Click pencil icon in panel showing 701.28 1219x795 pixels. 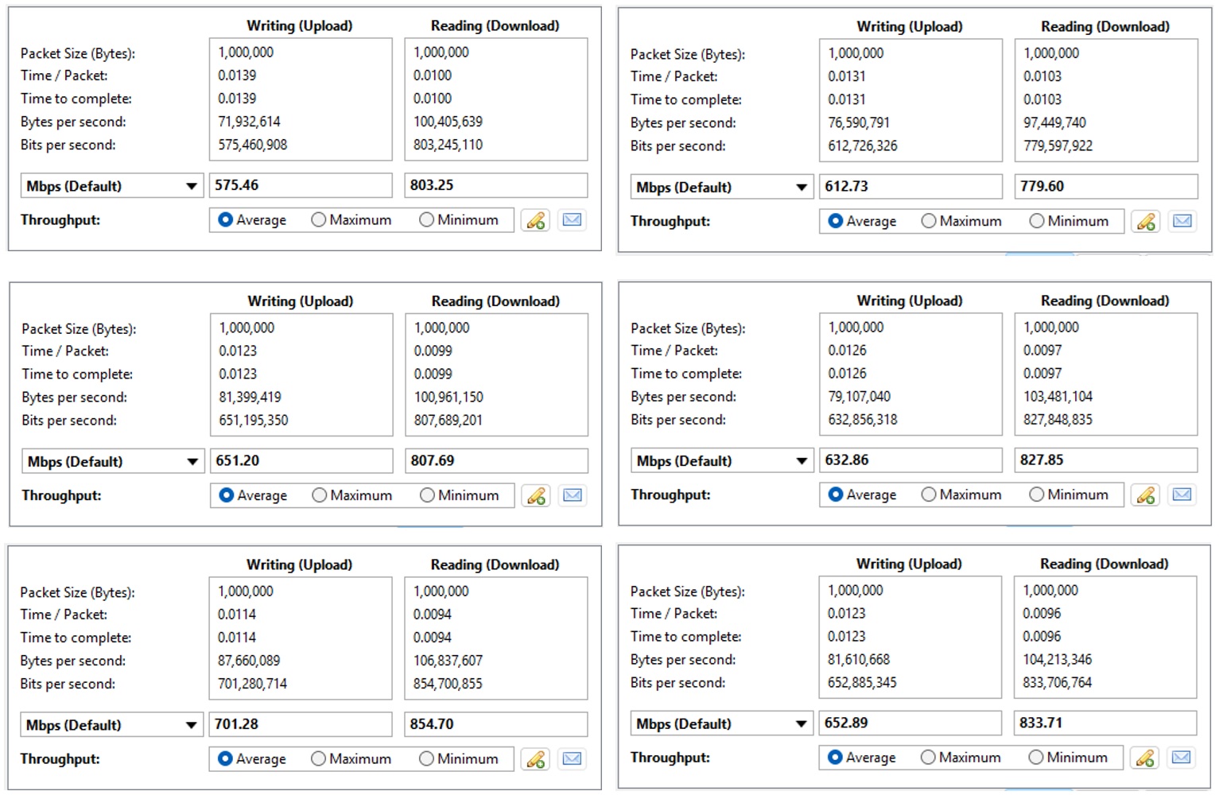coord(536,759)
